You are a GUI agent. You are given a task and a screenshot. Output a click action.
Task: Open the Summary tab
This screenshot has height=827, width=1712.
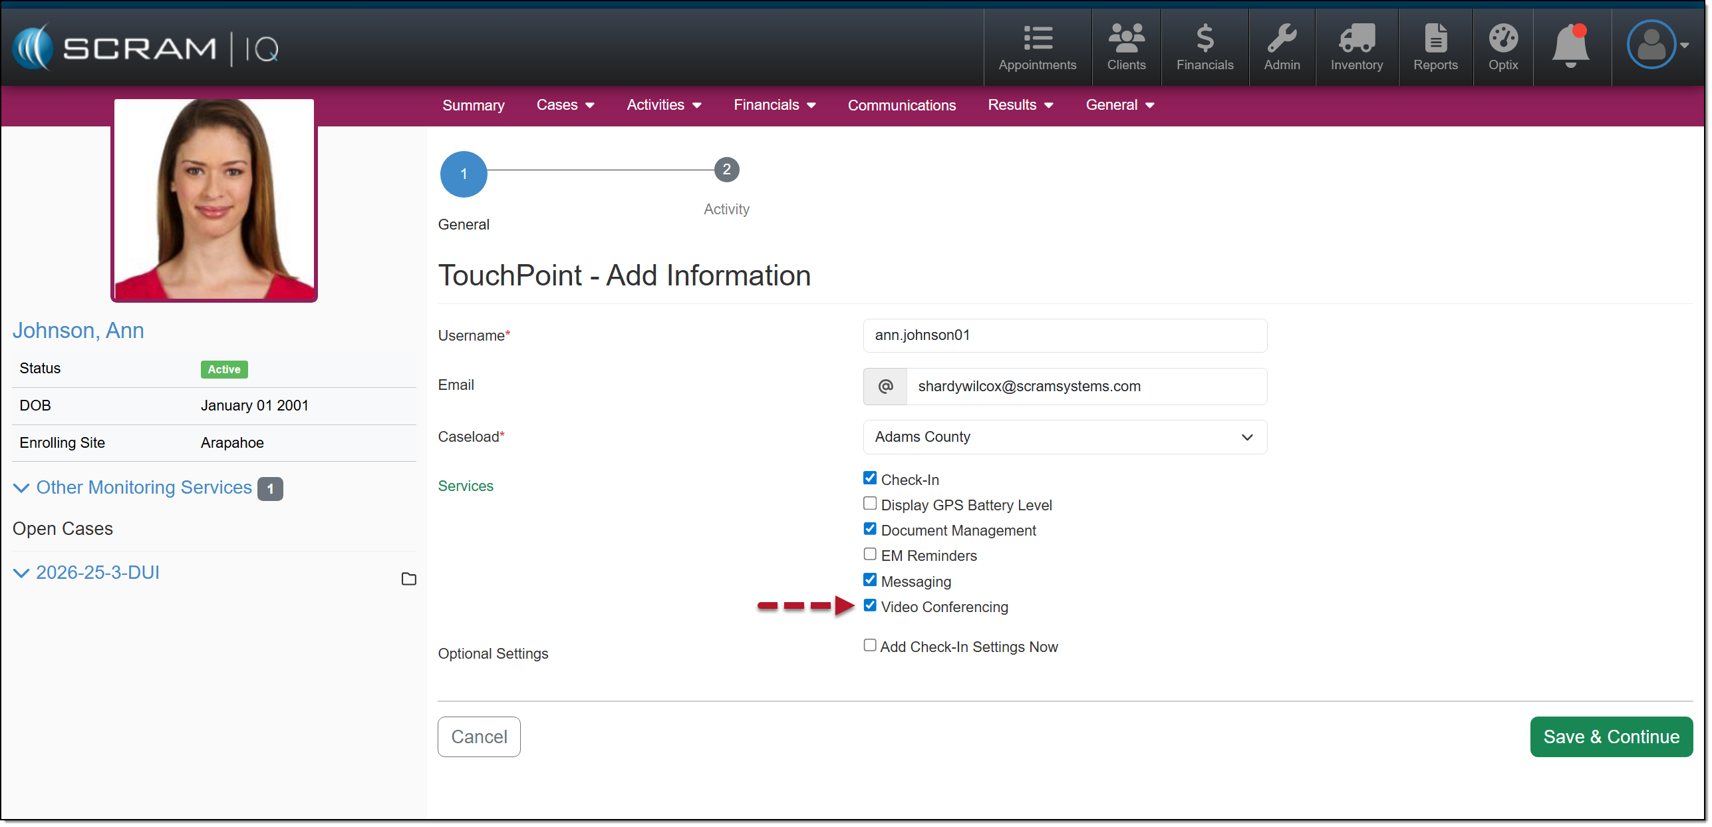[473, 105]
